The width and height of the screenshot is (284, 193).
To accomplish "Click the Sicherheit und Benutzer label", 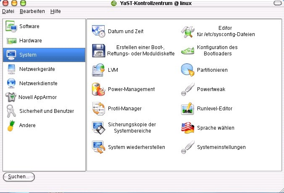I will click(x=47, y=111).
